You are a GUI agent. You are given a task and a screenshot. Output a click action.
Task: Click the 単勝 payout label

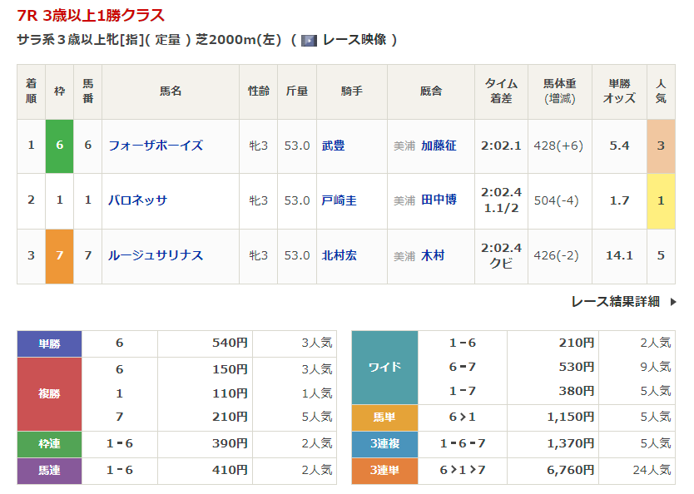[x=49, y=343]
